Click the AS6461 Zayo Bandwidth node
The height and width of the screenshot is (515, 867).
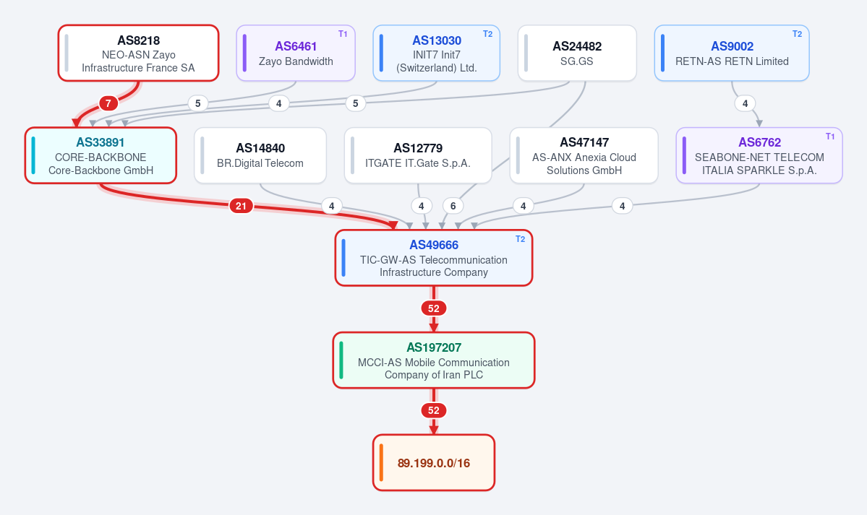click(296, 53)
